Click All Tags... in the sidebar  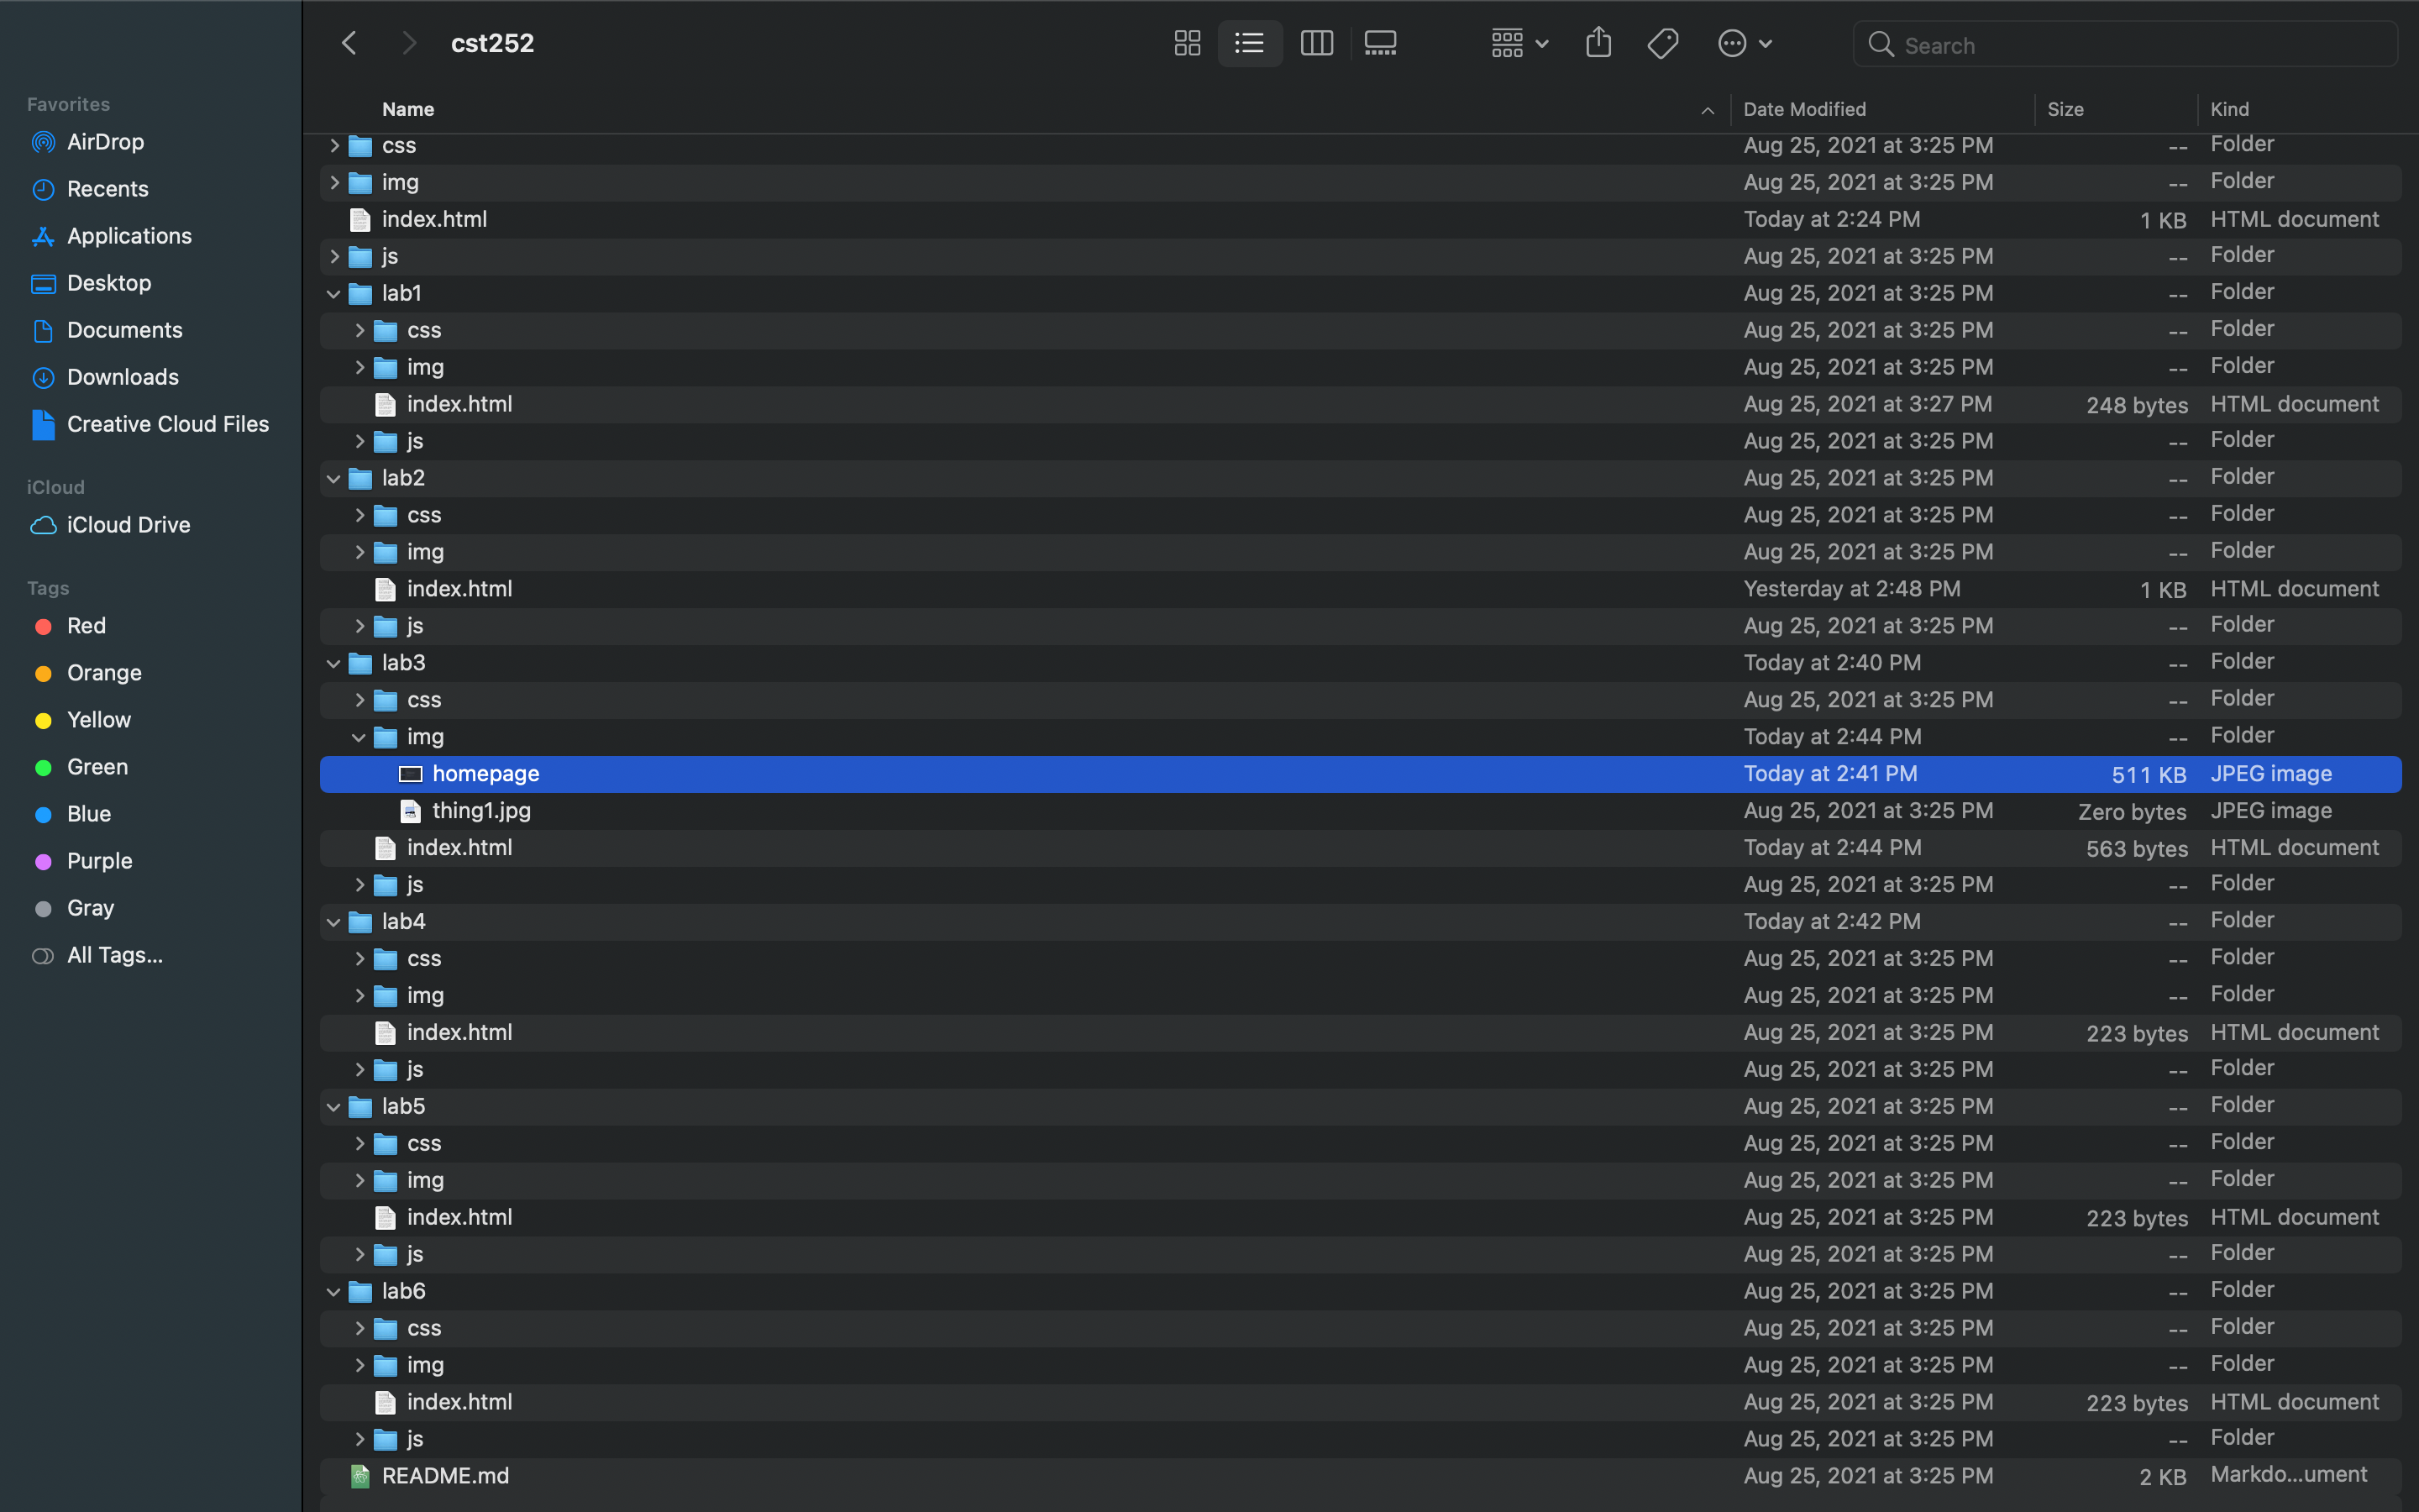pyautogui.click(x=114, y=955)
